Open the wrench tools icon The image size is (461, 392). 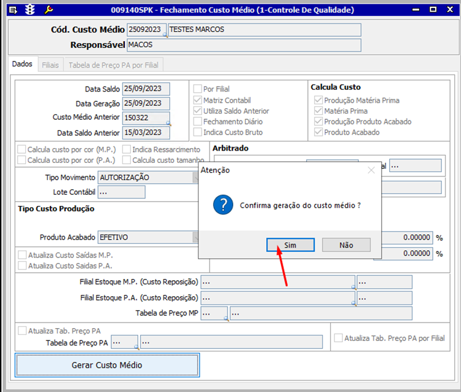[x=49, y=10]
